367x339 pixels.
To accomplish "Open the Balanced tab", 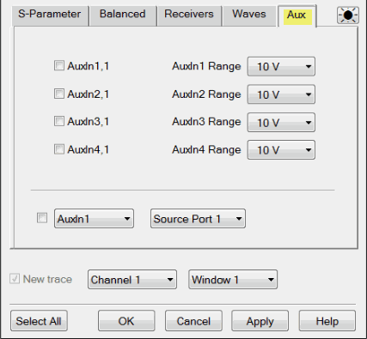I will (123, 15).
